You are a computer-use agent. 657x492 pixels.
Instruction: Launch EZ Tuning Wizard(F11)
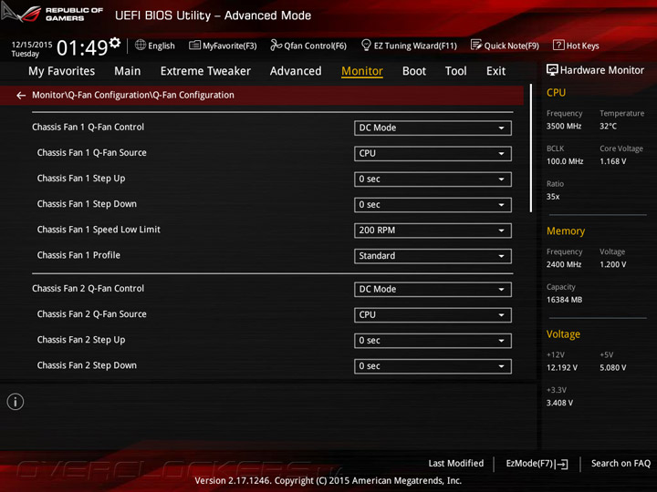pyautogui.click(x=409, y=46)
